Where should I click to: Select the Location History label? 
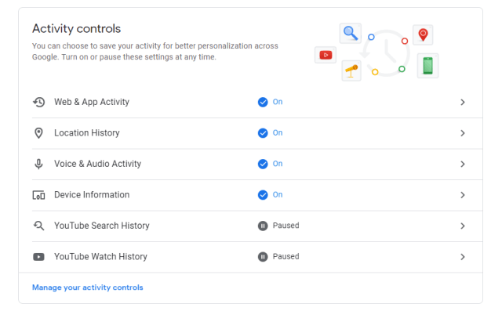[x=87, y=132]
